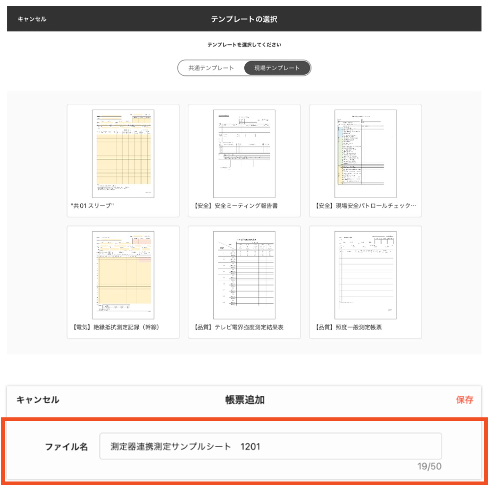The width and height of the screenshot is (488, 487).
Task: Open the テレビ電界強度測定結果表 template thumbnail
Action: (x=244, y=275)
